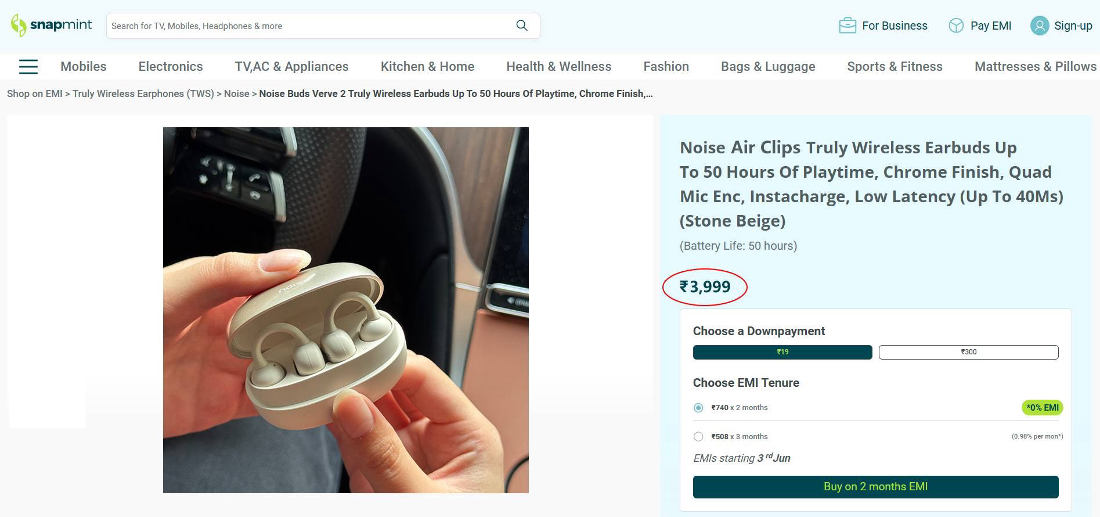
Task: Choose the ₹19 downpayment option
Action: [x=782, y=352]
